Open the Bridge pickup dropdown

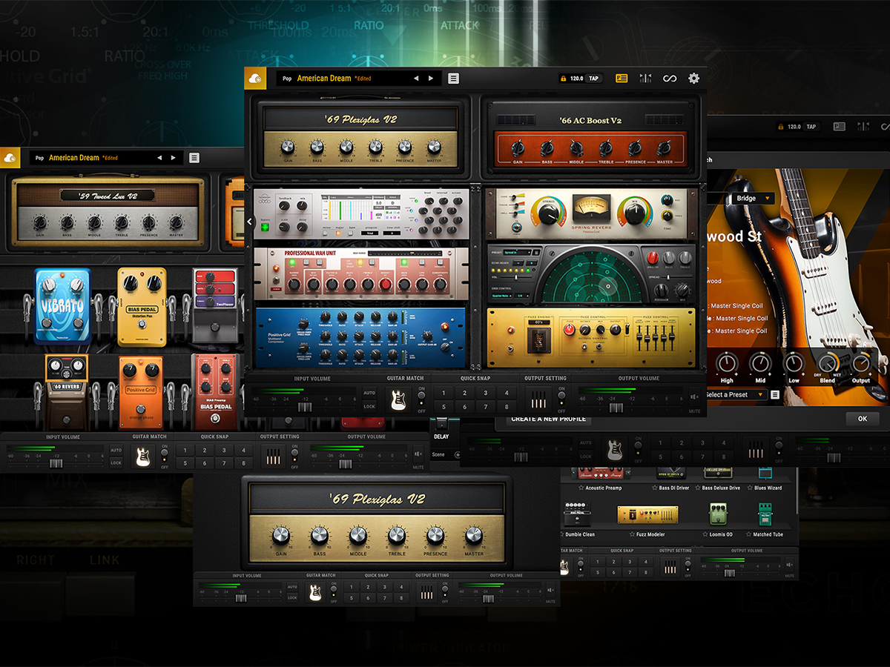[753, 199]
